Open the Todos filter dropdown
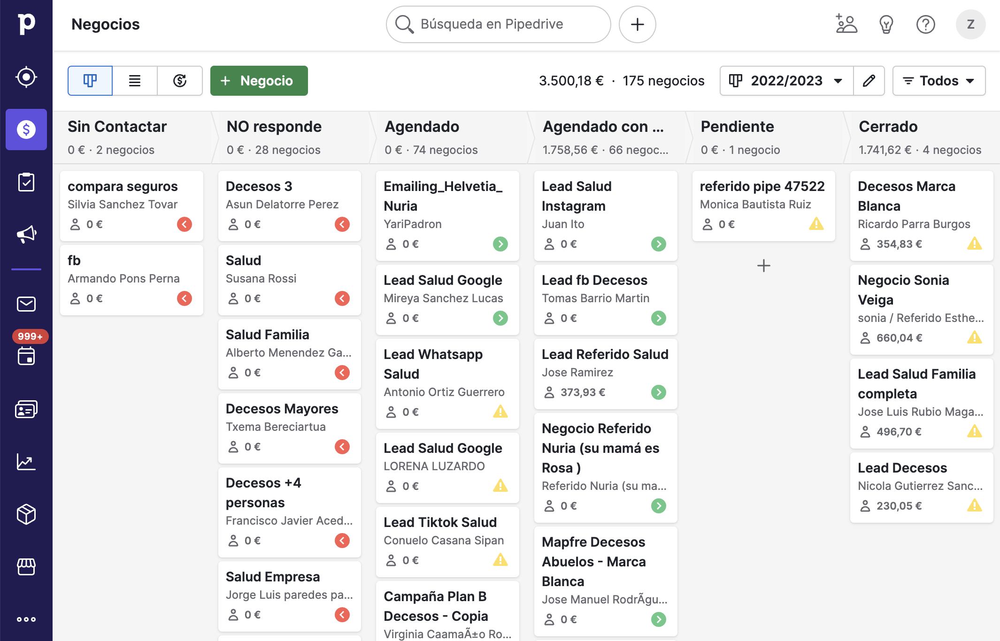The width and height of the screenshot is (1000, 641). (x=938, y=81)
